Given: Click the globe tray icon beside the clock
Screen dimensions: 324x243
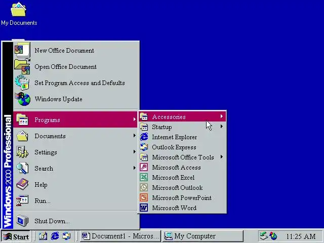Looking at the screenshot, I should coord(273,236).
